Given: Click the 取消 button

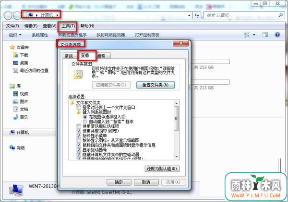Looking at the screenshot, I should click(x=146, y=182).
